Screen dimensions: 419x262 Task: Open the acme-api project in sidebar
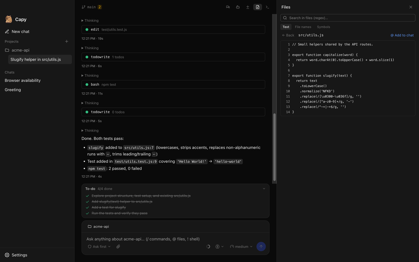coord(17,50)
